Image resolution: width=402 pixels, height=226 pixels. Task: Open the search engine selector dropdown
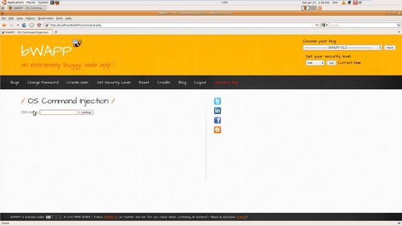[324, 25]
